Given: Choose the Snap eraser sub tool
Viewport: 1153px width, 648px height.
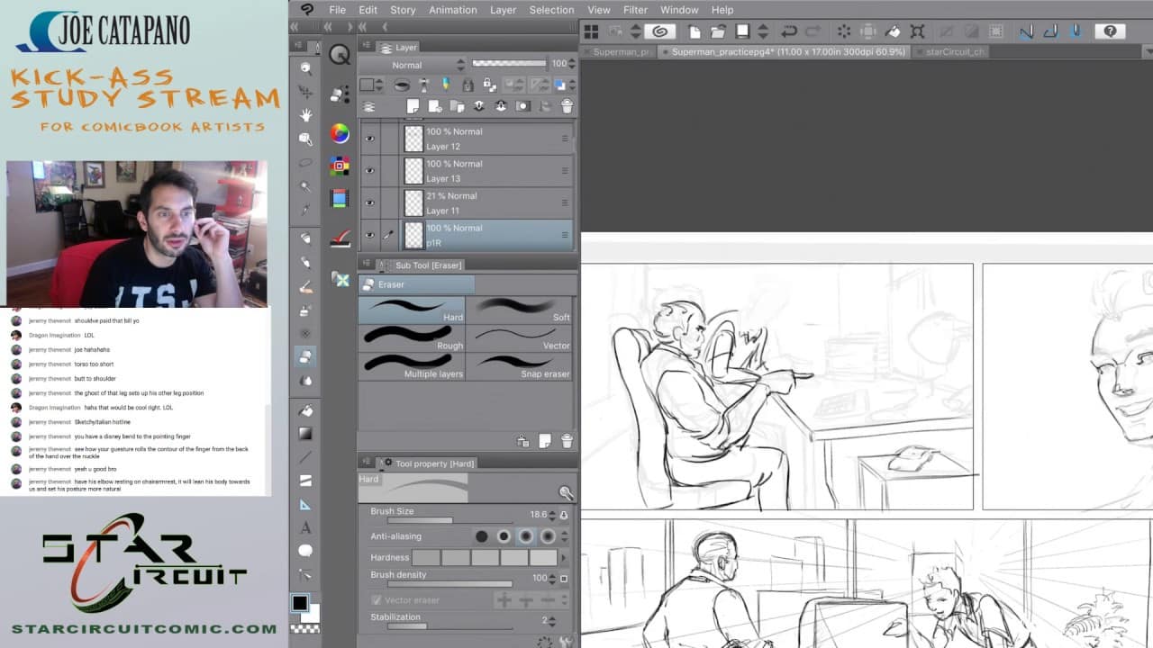Looking at the screenshot, I should coord(520,365).
